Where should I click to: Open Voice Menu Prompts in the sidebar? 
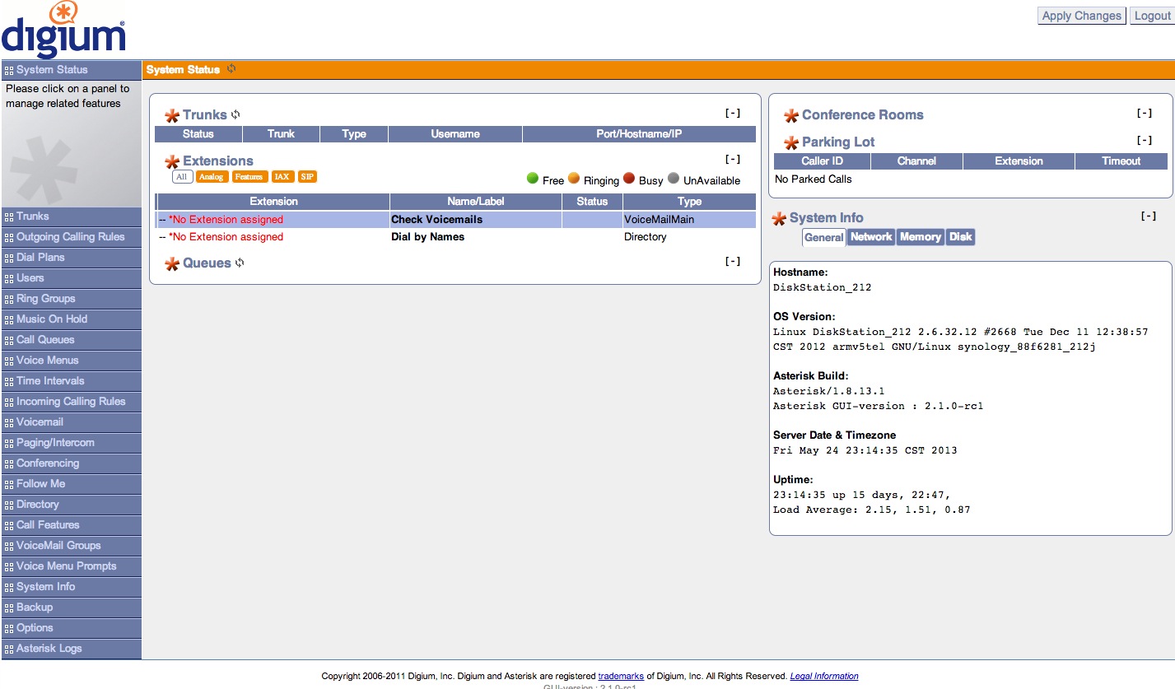72,566
